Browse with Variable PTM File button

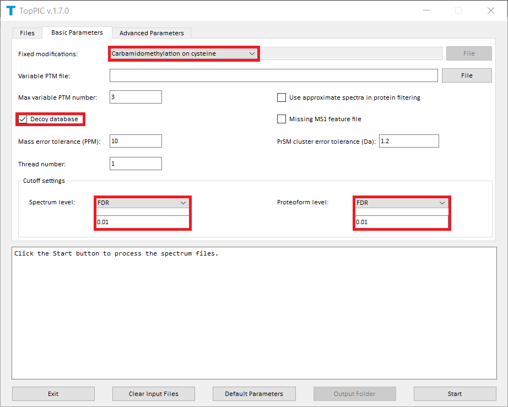point(467,75)
